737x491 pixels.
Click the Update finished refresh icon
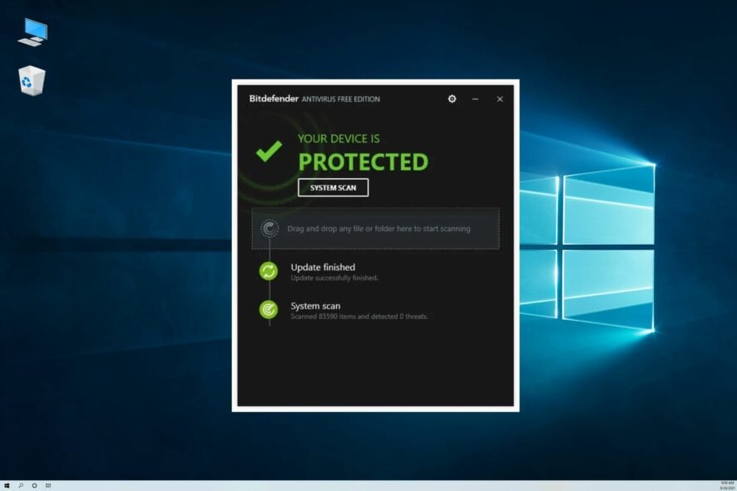point(269,271)
